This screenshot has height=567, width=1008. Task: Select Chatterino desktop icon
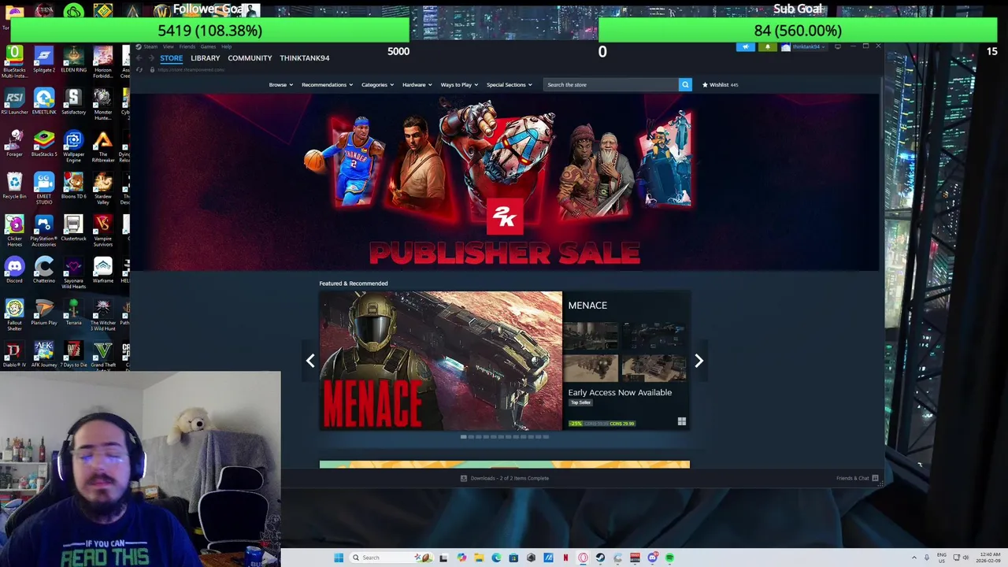coord(44,271)
